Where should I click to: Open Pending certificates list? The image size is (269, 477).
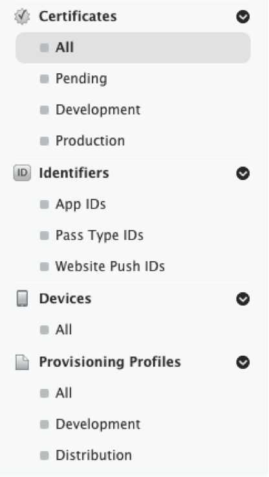point(81,79)
